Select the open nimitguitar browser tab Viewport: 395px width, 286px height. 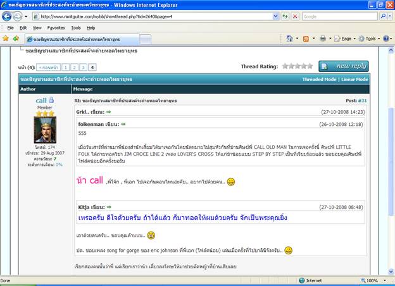(65, 39)
